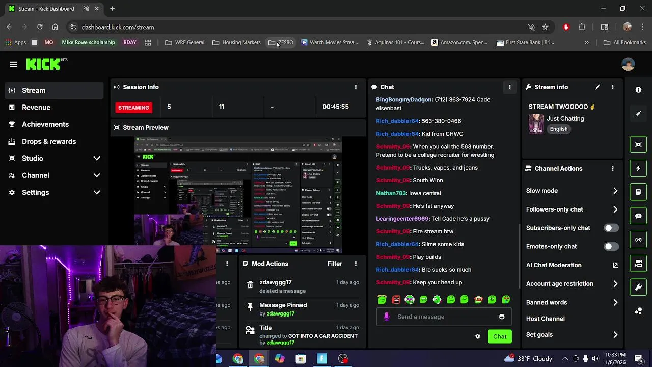The image size is (652, 367).
Task: Open Followers-only chat options arrow
Action: (615, 209)
